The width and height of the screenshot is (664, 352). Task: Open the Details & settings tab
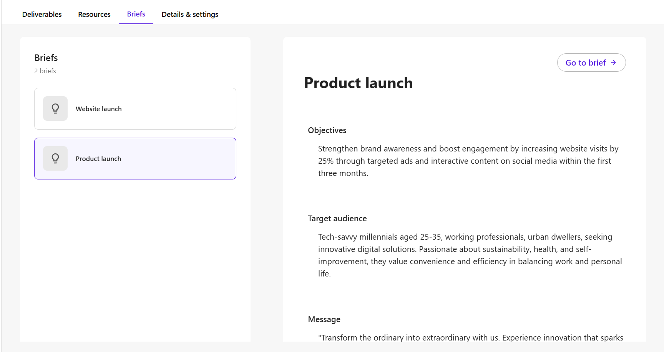click(190, 14)
